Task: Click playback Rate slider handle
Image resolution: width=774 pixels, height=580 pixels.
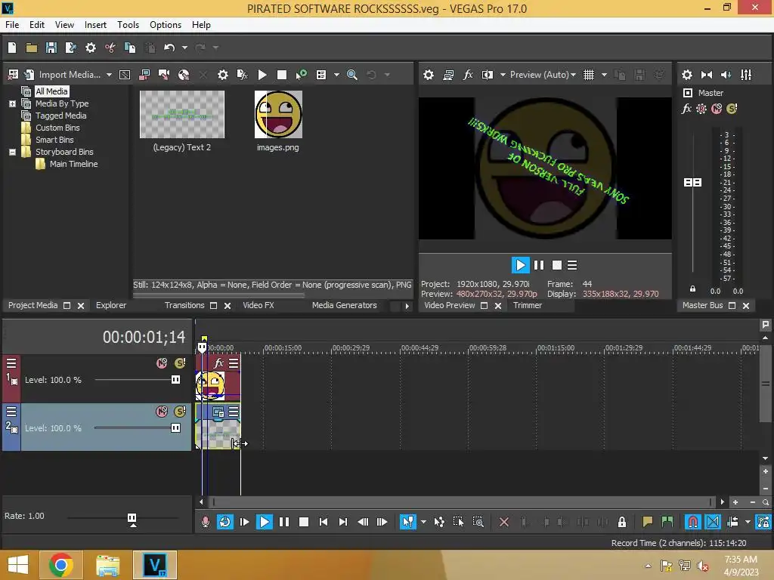Action: click(x=132, y=518)
